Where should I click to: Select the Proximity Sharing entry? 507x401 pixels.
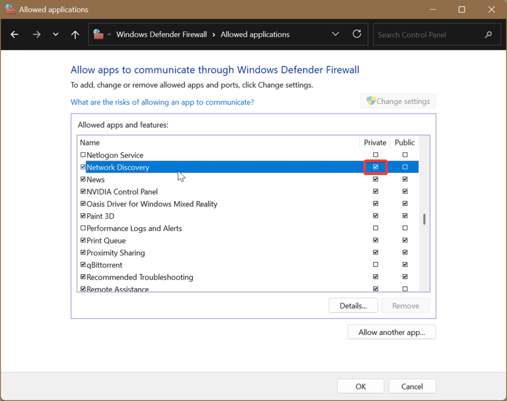click(x=116, y=253)
